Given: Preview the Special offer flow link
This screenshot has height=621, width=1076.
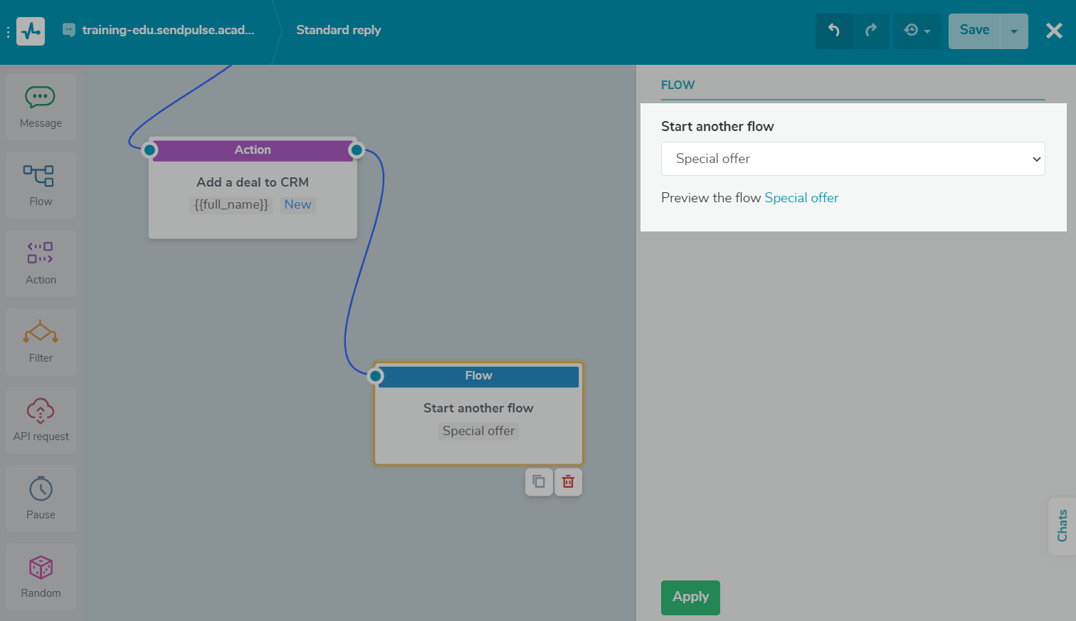Looking at the screenshot, I should pos(801,198).
